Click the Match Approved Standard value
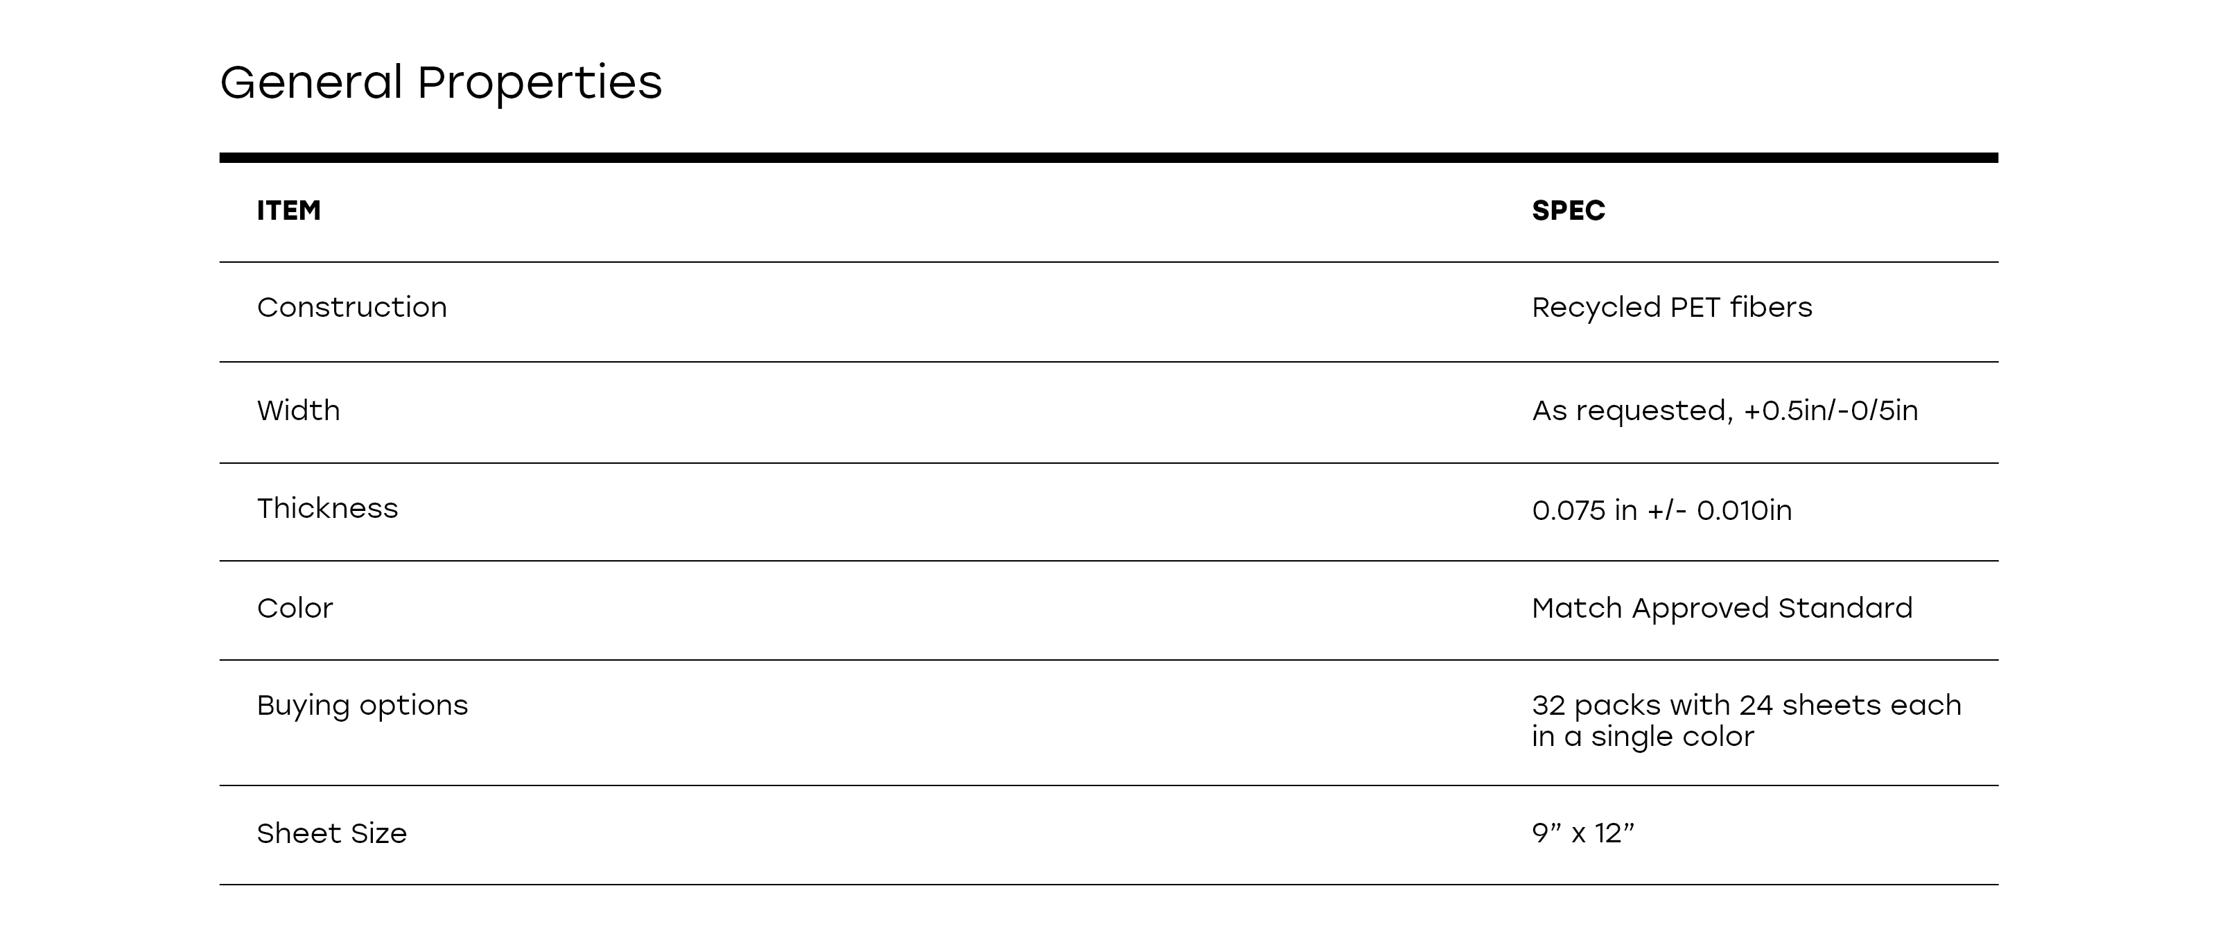 point(1721,609)
